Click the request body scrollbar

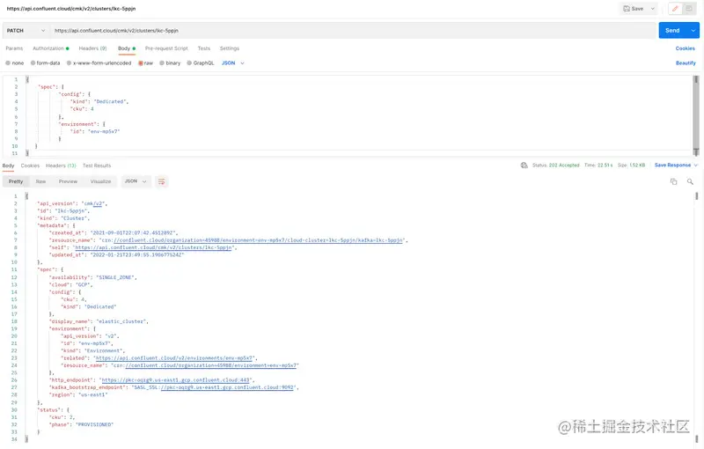[696, 115]
